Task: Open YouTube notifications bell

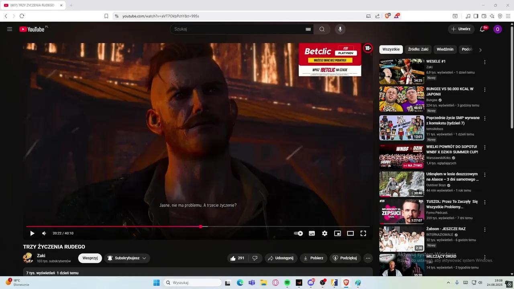Action: click(x=482, y=29)
